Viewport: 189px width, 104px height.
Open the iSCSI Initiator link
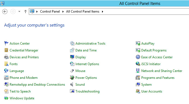(151, 64)
